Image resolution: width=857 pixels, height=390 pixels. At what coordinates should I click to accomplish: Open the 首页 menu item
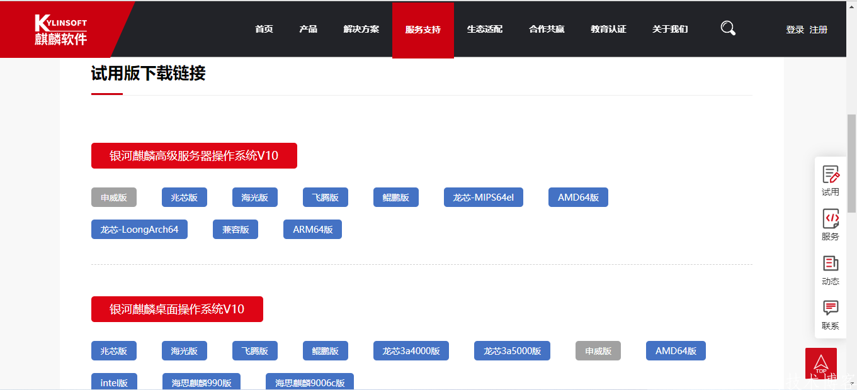[x=264, y=29]
